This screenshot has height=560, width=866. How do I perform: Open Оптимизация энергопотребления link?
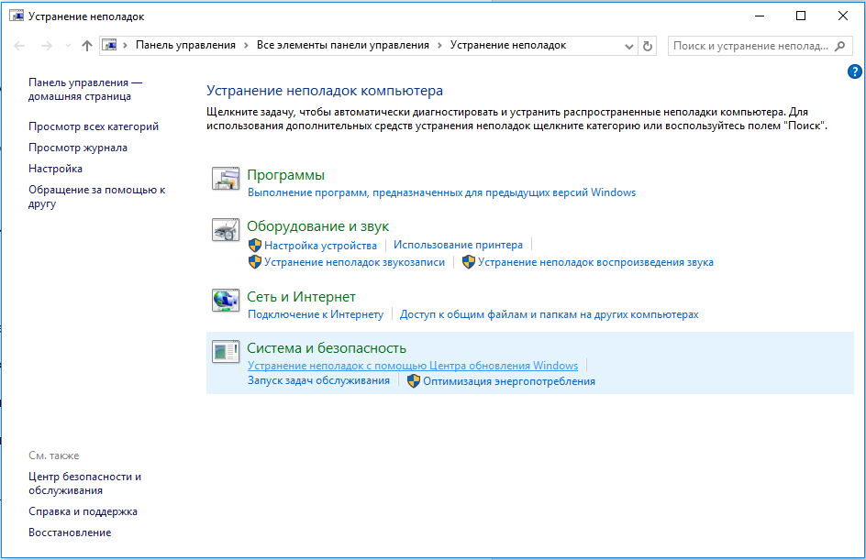[x=509, y=381]
